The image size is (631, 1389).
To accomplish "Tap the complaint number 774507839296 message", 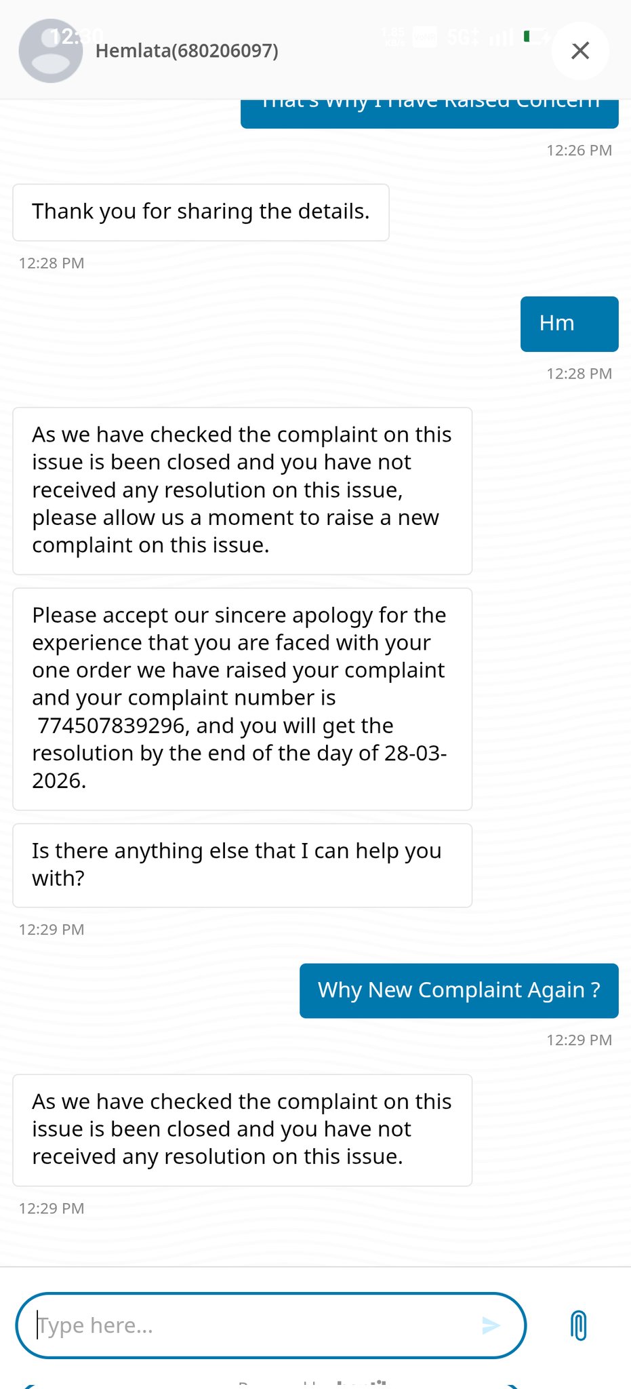I will [242, 699].
